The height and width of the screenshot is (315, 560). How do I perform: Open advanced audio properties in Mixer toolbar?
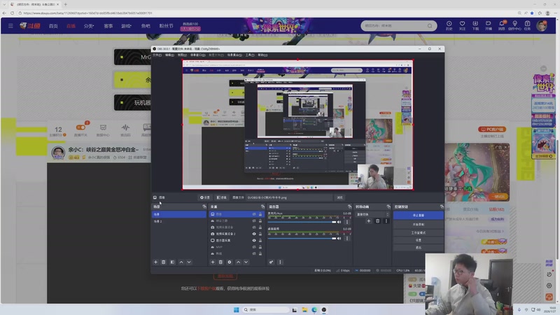point(272,262)
